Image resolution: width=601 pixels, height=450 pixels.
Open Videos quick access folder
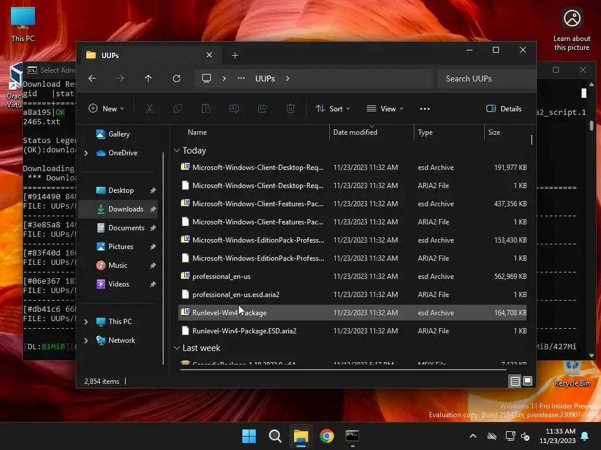119,284
